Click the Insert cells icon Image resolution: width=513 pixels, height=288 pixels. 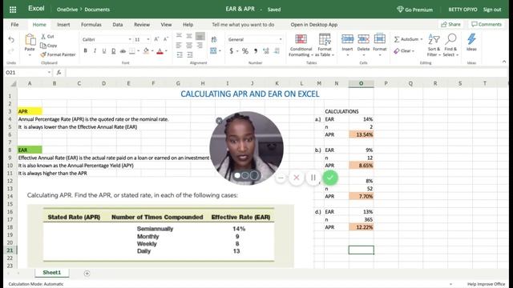(347, 39)
